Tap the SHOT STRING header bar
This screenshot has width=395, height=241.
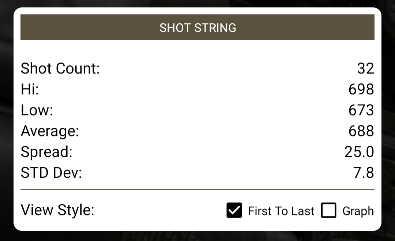(197, 27)
